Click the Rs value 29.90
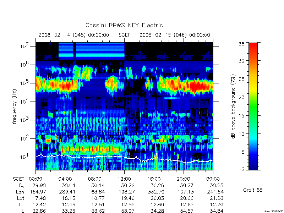This screenshot has width=284, height=213. pyautogui.click(x=39, y=185)
